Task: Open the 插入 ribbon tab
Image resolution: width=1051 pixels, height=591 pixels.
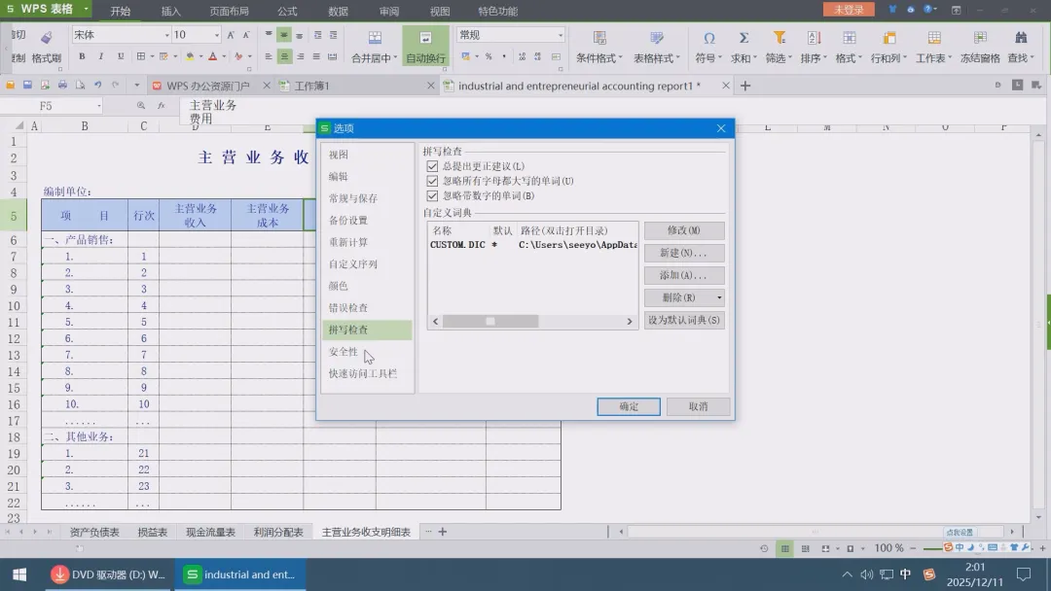Action: click(171, 11)
